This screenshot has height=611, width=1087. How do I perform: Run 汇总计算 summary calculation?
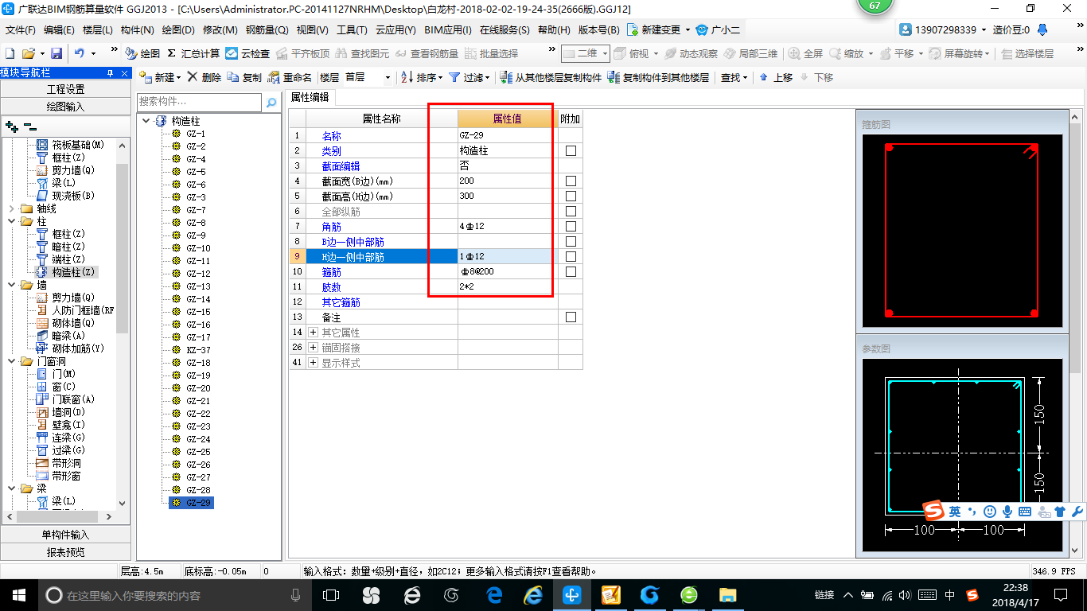click(193, 53)
